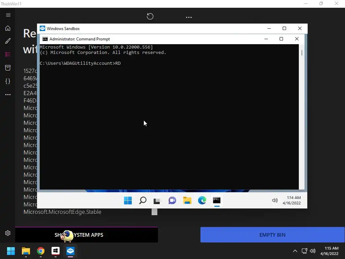Restore down the ThisIsWin11 window
The image size is (345, 259).
point(321,3)
